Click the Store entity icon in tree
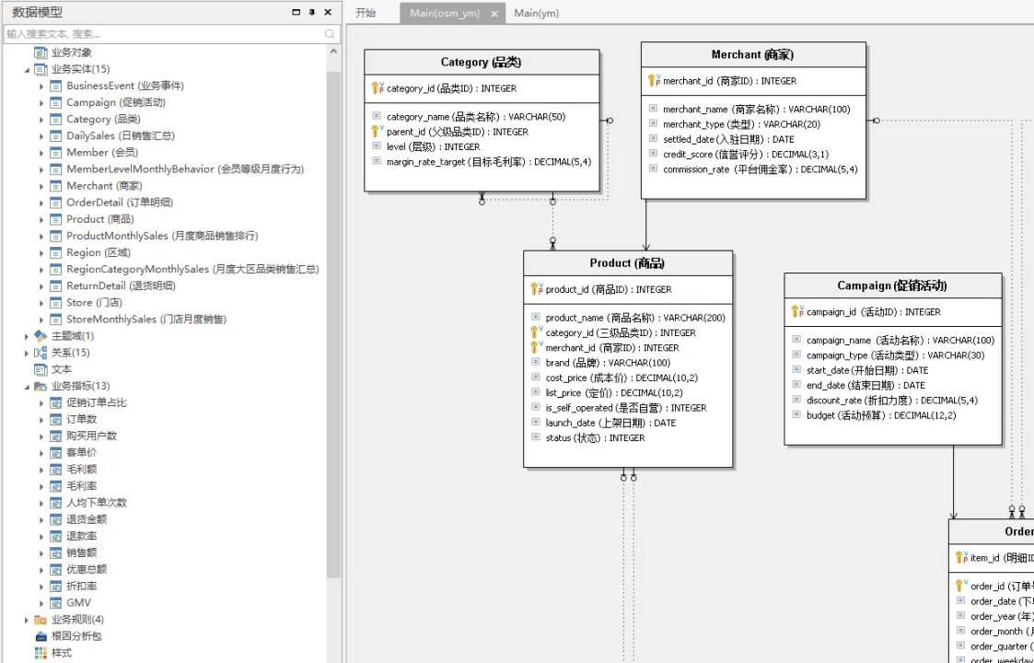The height and width of the screenshot is (663, 1034). click(56, 303)
